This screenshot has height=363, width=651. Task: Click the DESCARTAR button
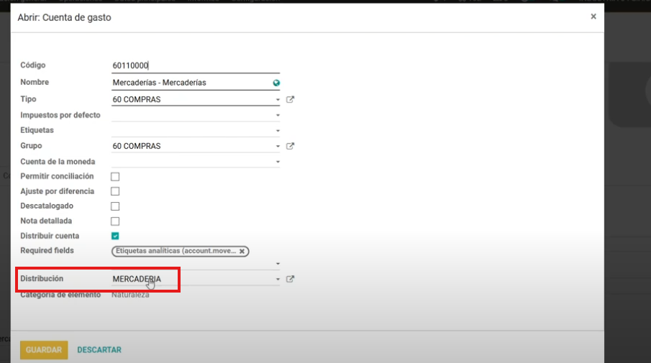coord(99,350)
